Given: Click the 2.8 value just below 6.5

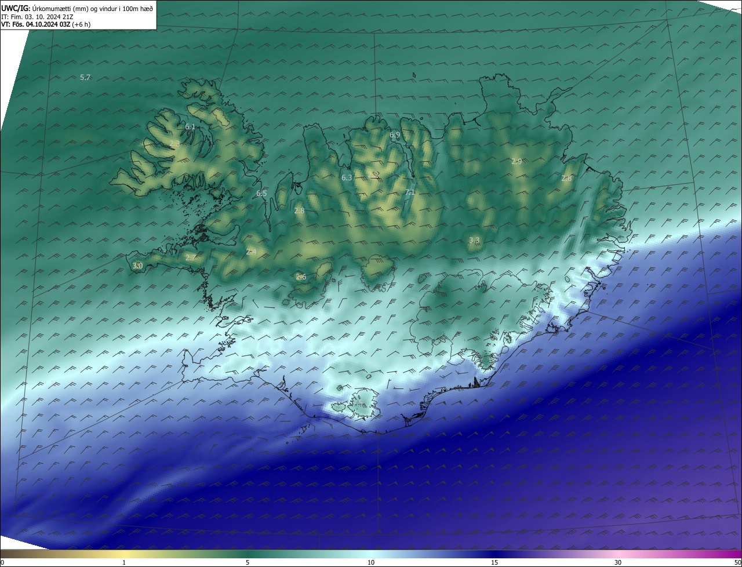Looking at the screenshot, I should coord(299,211).
